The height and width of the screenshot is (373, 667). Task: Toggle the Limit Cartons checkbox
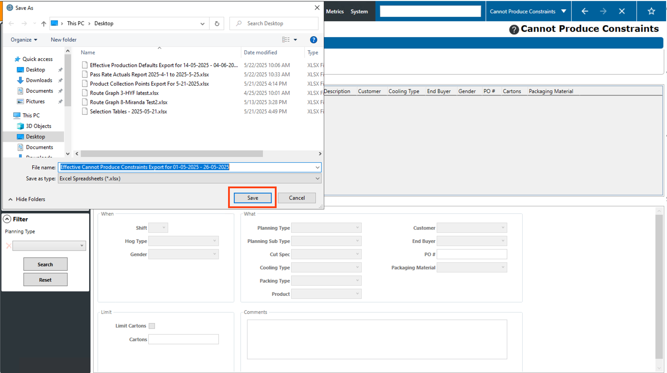click(152, 326)
